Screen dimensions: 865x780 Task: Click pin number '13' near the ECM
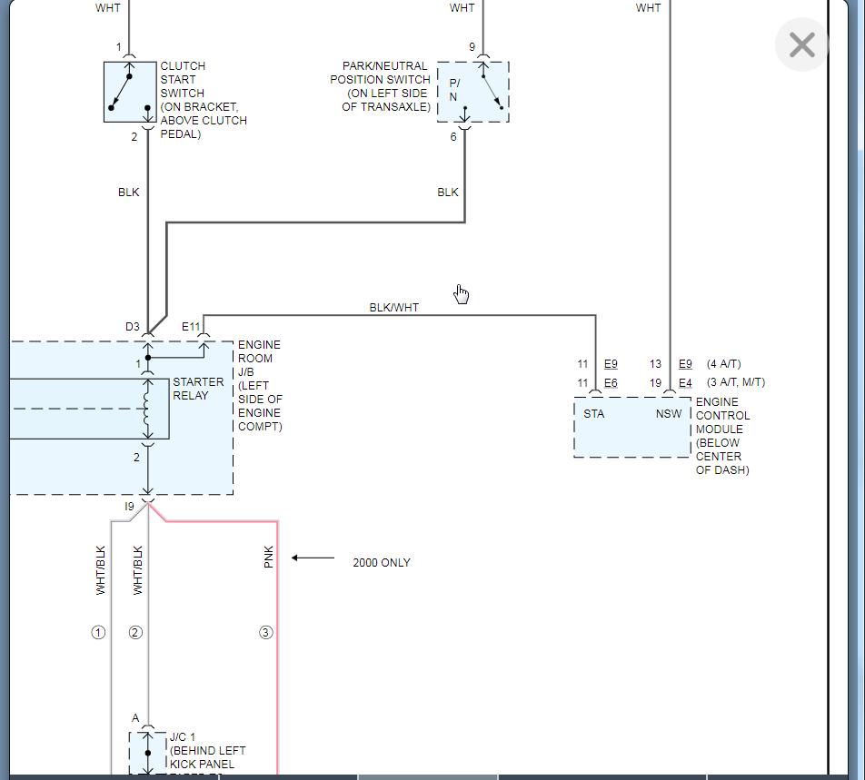(x=655, y=364)
